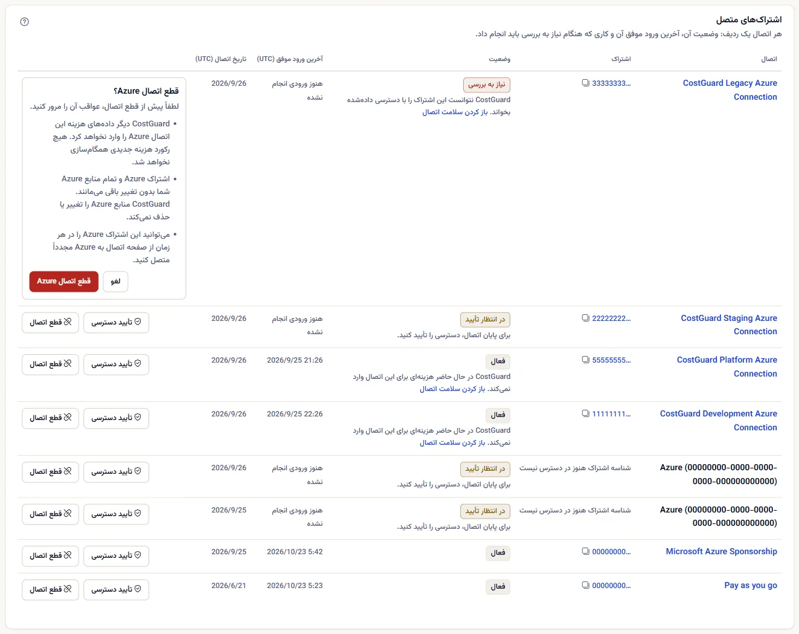Click "قطع اتصال" for Azure (00000000…) dated 2026/9/26

51,471
